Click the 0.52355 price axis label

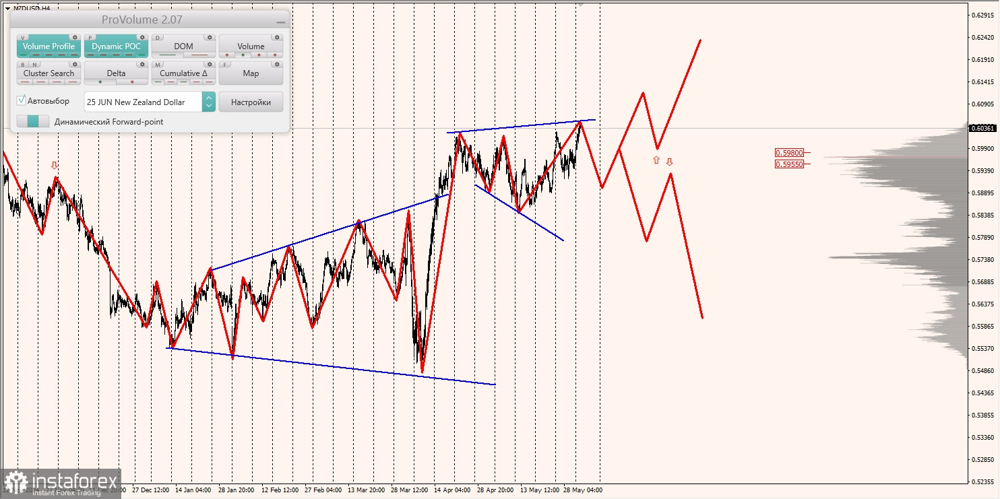982,481
